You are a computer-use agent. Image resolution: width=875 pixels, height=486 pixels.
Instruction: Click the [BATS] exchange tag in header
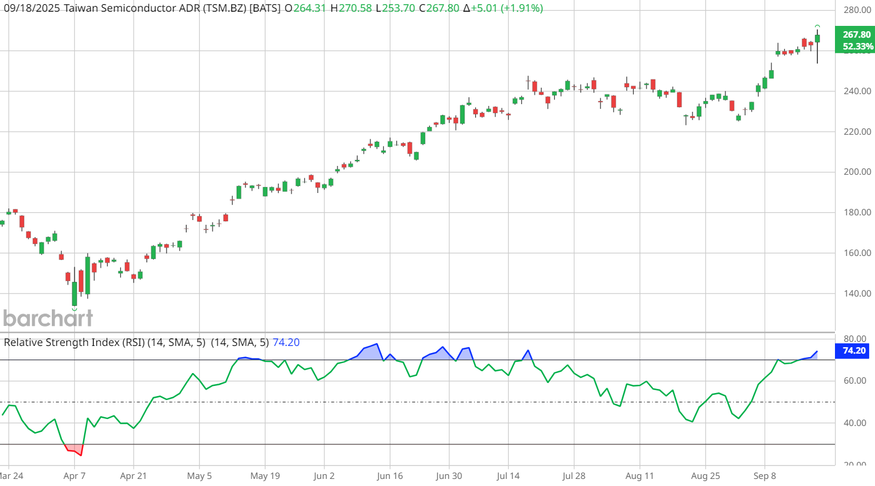pyautogui.click(x=265, y=8)
